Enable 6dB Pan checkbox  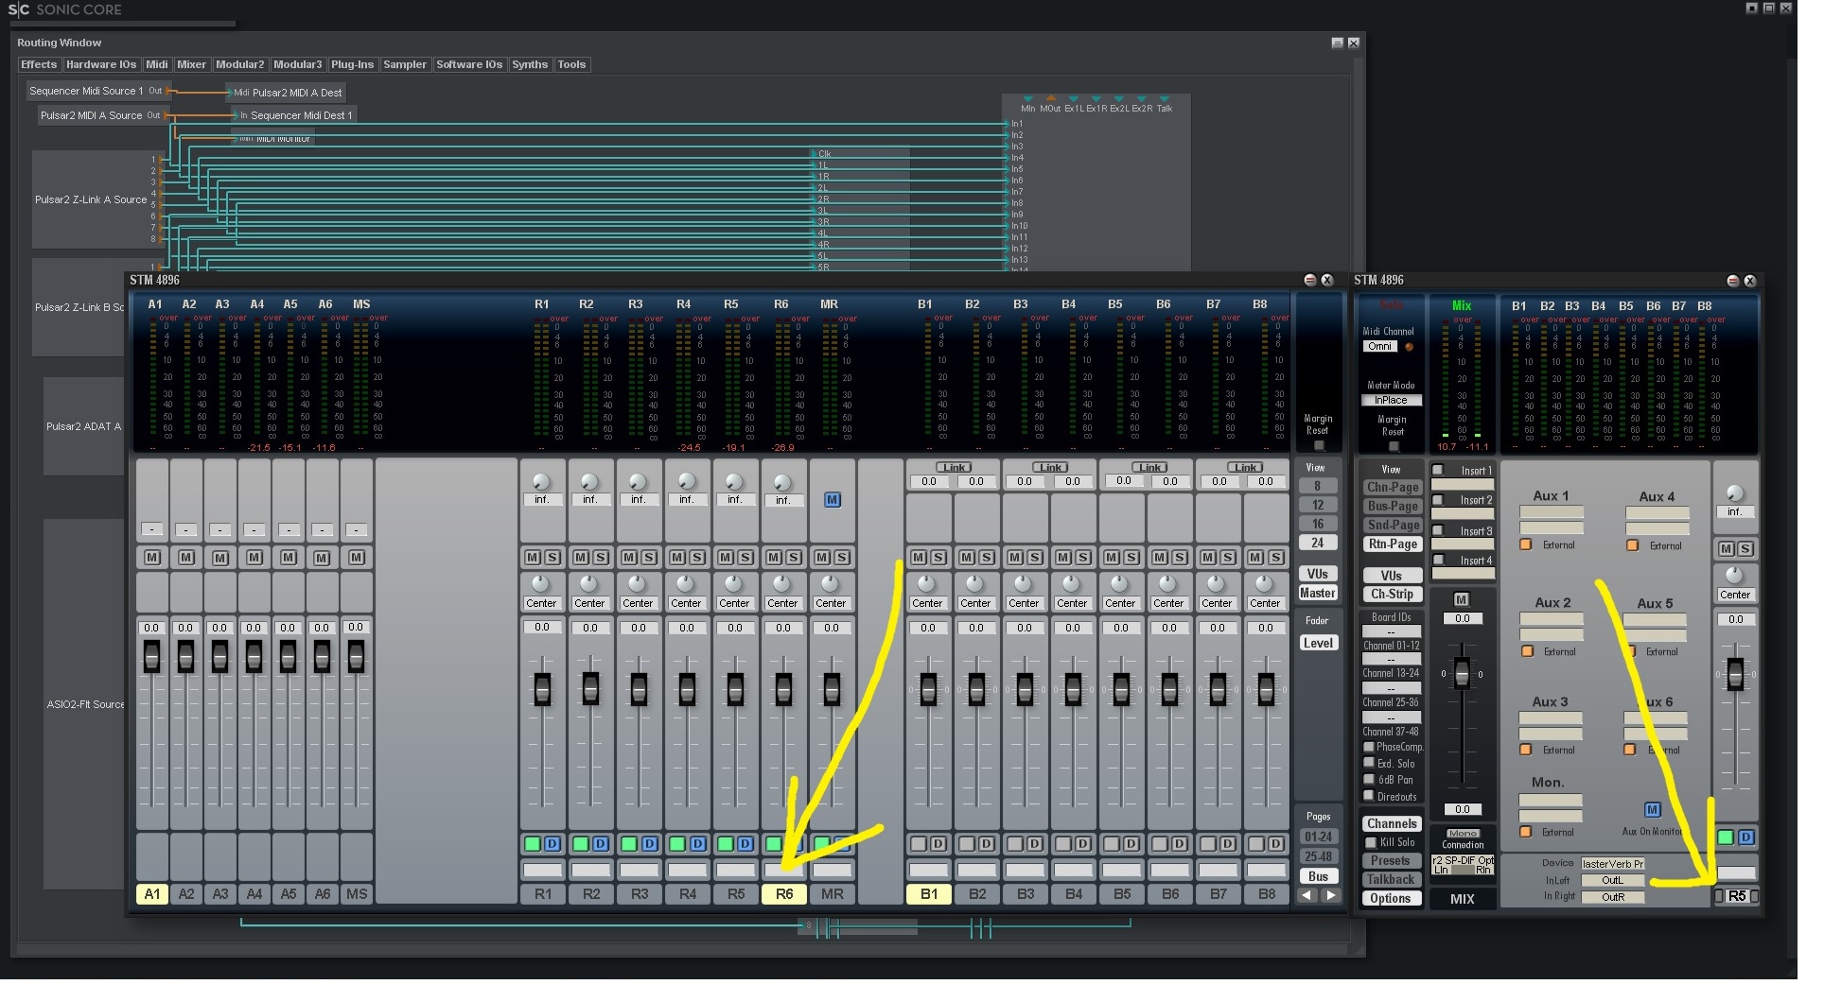point(1368,780)
